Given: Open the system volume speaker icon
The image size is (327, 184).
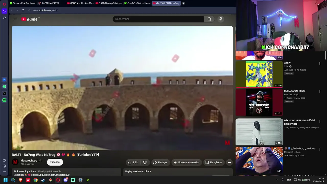Looking at the screenshot, I should [299, 180].
